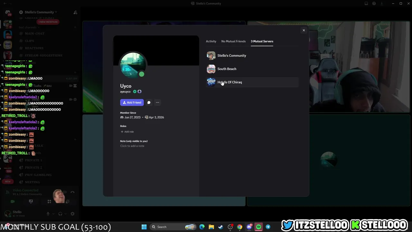Viewport: 412px width, 232px height.
Task: Switch to Discord taskbar icon
Action: coord(249,227)
